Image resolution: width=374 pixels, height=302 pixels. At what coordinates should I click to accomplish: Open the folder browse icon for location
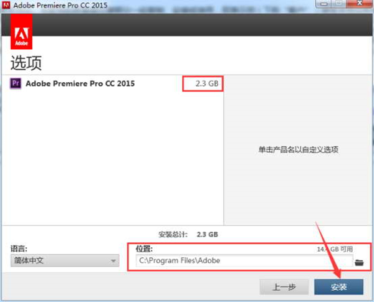359,262
